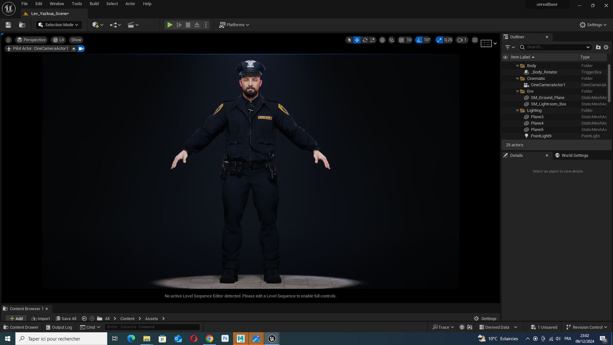Screen dimensions: 613x345
Task: Toggle grid snapping in the viewport toolbar
Action: coord(401,40)
